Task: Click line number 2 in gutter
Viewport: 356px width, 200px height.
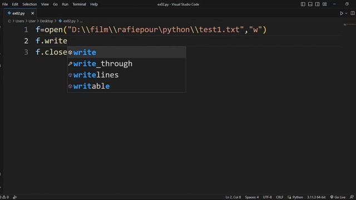Action: click(26, 41)
